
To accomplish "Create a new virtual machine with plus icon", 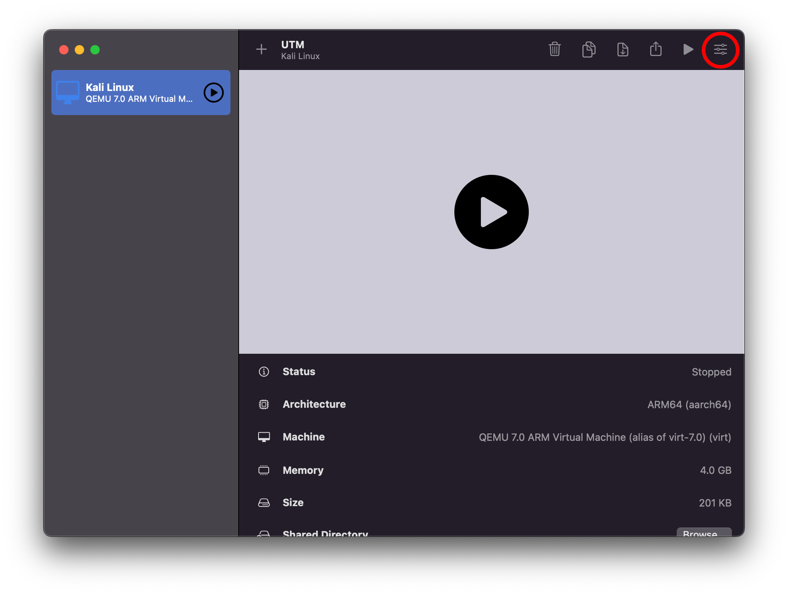I will (261, 49).
